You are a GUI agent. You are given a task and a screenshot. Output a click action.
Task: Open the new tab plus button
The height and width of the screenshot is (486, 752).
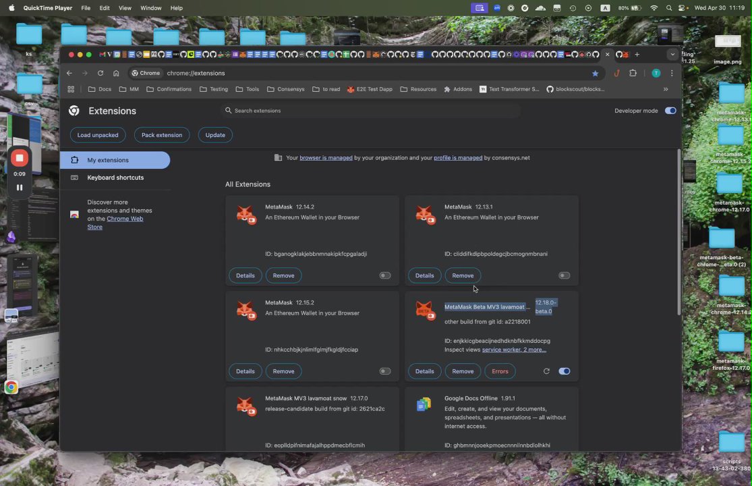click(x=637, y=55)
